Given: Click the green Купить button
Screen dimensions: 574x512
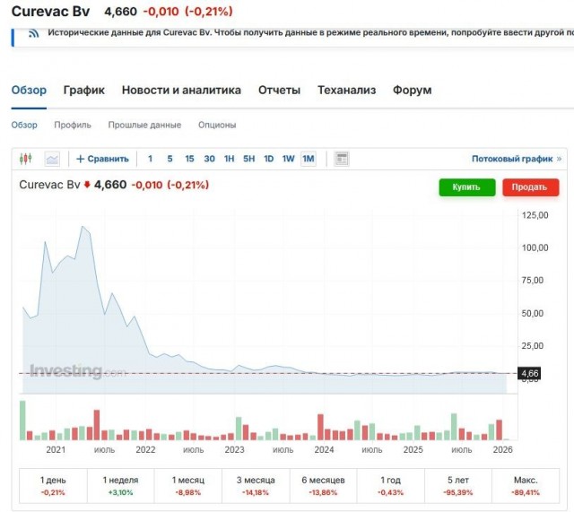Looking at the screenshot, I should [x=467, y=187].
